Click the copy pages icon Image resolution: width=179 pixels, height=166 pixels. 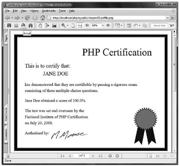pyautogui.click(x=145, y=25)
